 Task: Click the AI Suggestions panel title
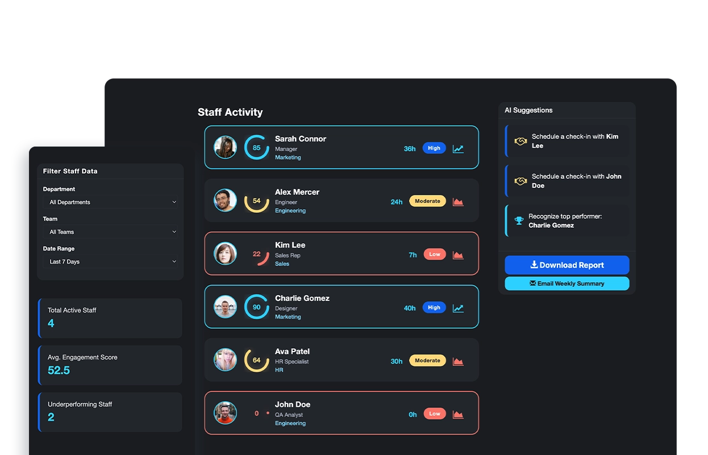tap(528, 110)
